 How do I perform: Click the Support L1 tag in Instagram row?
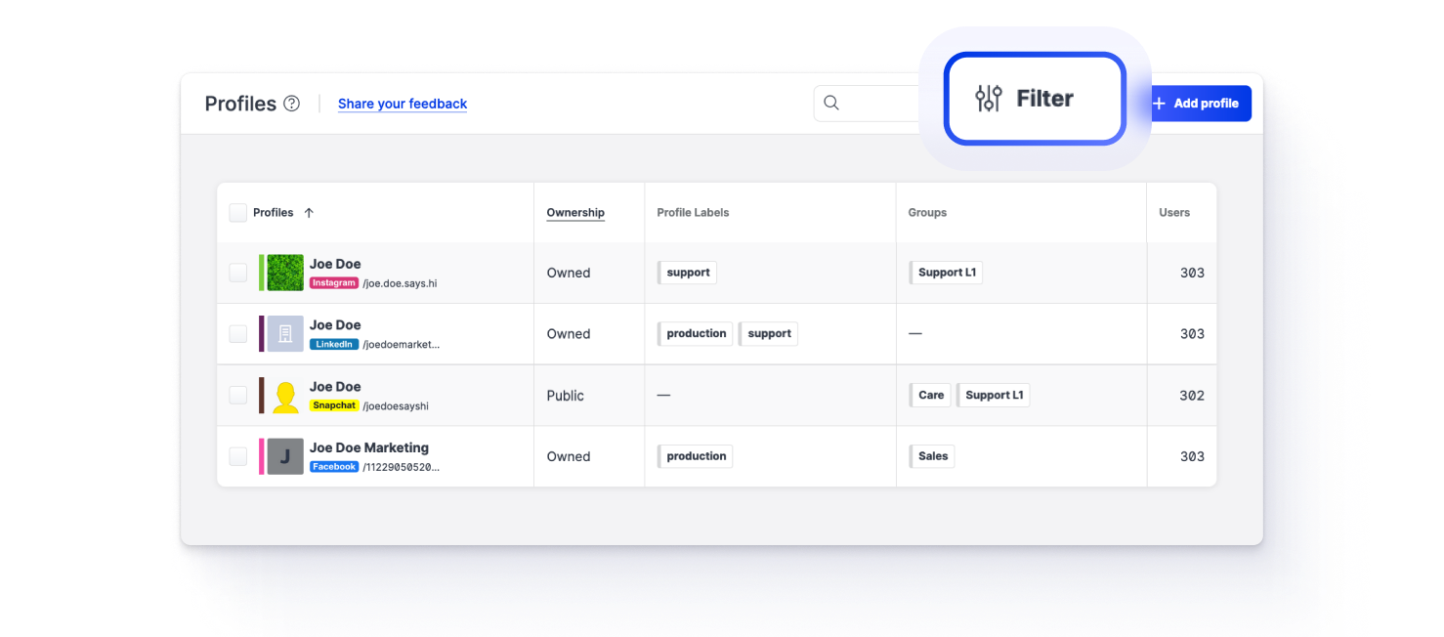click(946, 273)
